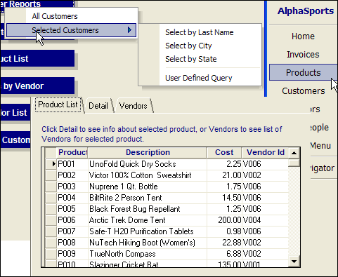The width and height of the screenshot is (338, 277).
Task: Click product ID P009
Action: coord(67,254)
